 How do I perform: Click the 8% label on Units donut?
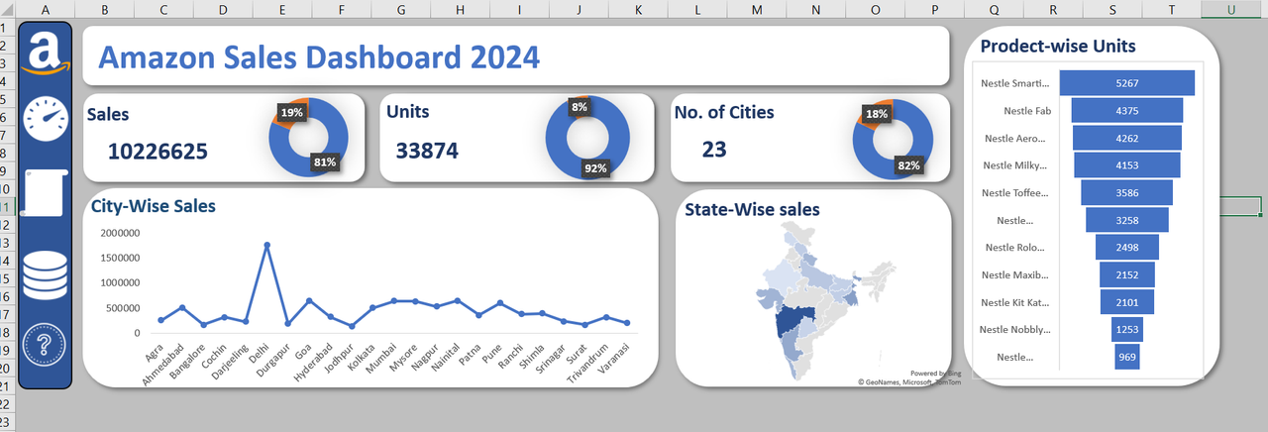(580, 106)
